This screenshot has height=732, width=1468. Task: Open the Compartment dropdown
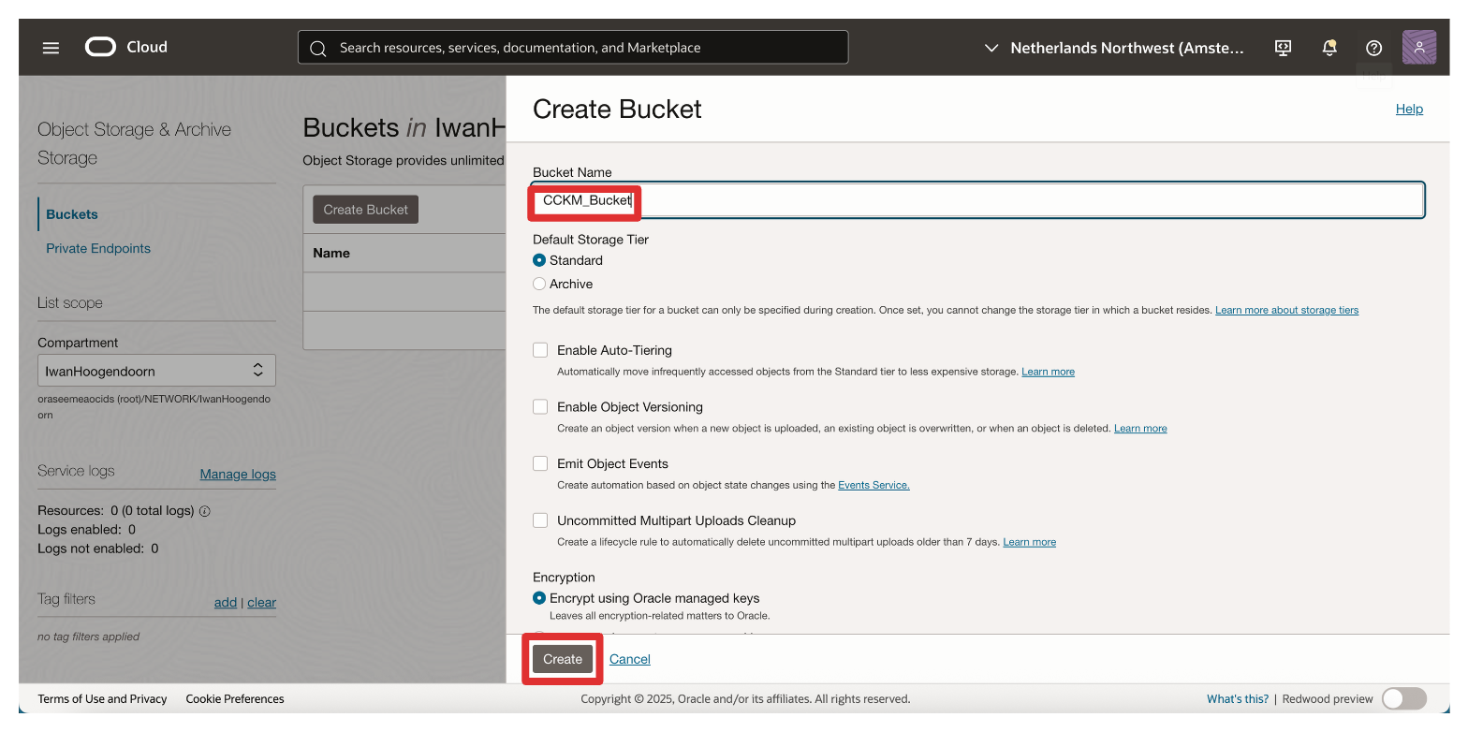point(156,371)
